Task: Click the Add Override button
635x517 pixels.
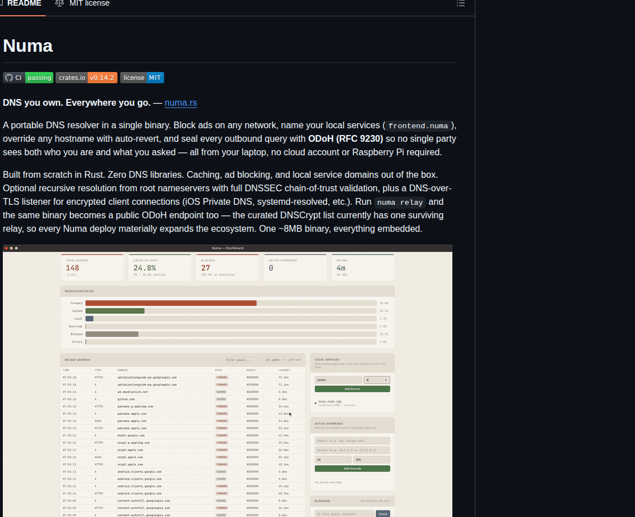Action: click(x=352, y=469)
